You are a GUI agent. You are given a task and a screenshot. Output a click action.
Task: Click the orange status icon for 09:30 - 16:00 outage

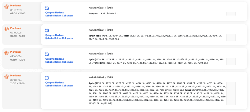pos(6,29)
